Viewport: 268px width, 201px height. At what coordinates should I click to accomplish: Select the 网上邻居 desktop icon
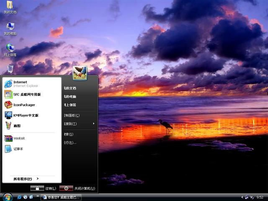click(x=10, y=50)
